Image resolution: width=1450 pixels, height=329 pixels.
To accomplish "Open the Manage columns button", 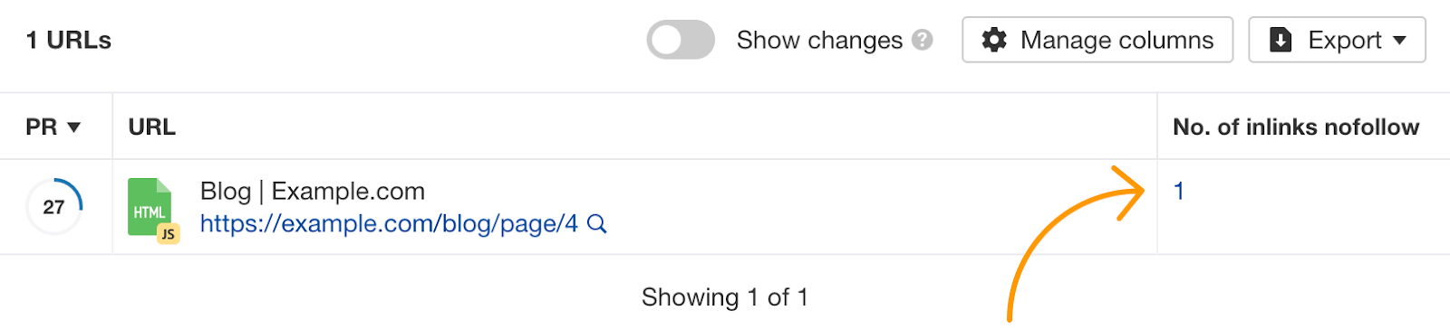I will 1097,41.
